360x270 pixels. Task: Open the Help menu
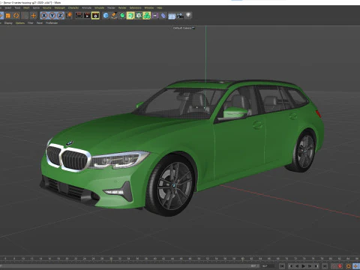pos(159,7)
